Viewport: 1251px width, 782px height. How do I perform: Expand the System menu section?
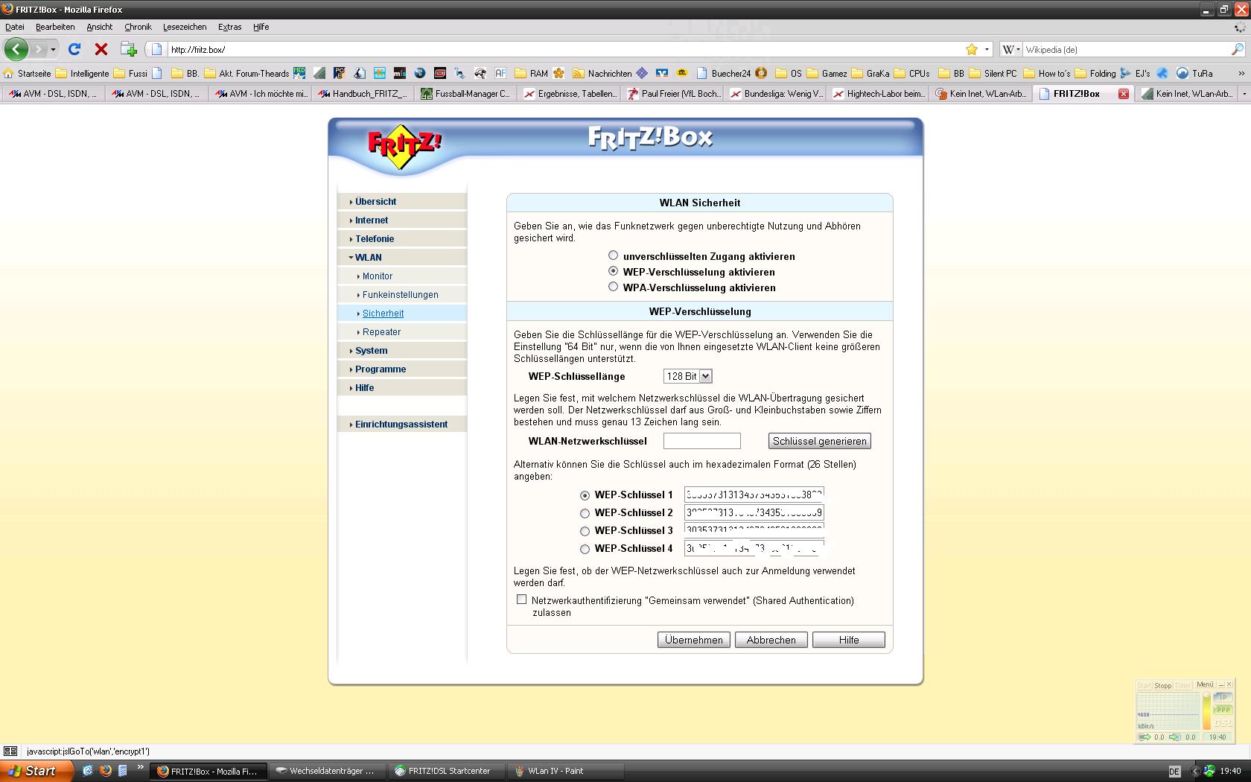(403, 351)
